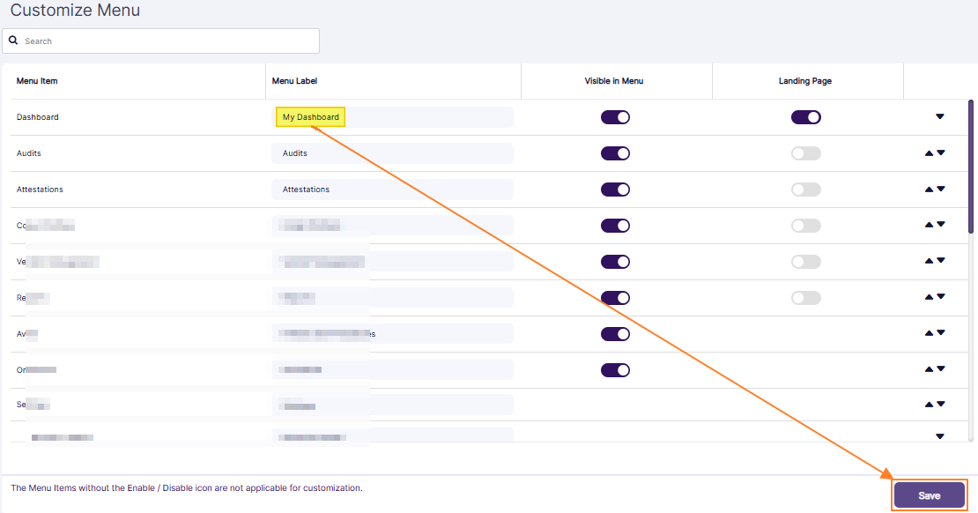Viewport: 978px width, 513px height.
Task: Move the Audits row up using its up arrow
Action: (x=928, y=152)
